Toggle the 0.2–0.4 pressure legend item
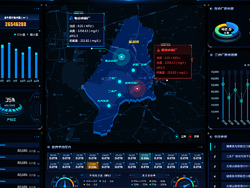250x188 pixels. [x=107, y=181]
